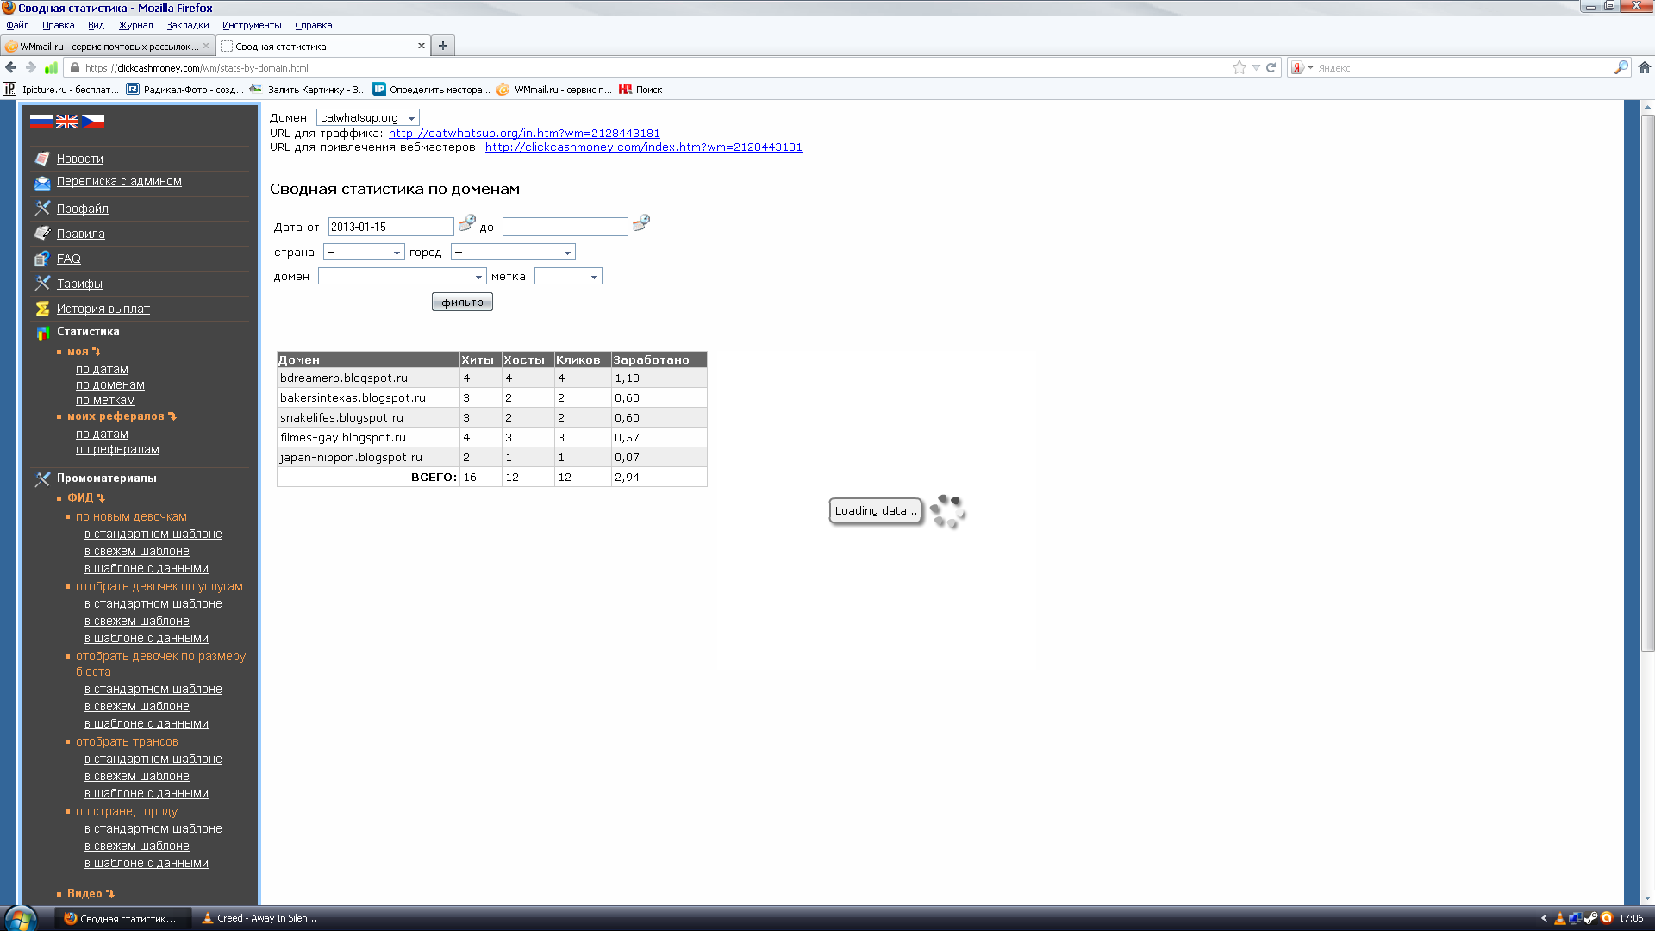Expand the 'Домен' catwhatsup.org dropdown

point(367,118)
